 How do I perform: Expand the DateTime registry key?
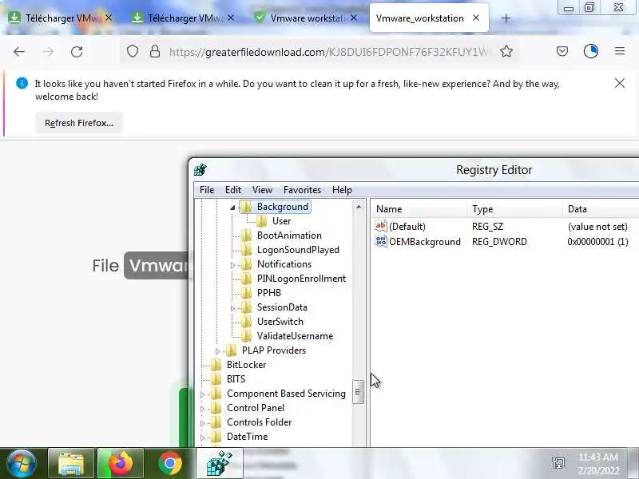(x=202, y=437)
